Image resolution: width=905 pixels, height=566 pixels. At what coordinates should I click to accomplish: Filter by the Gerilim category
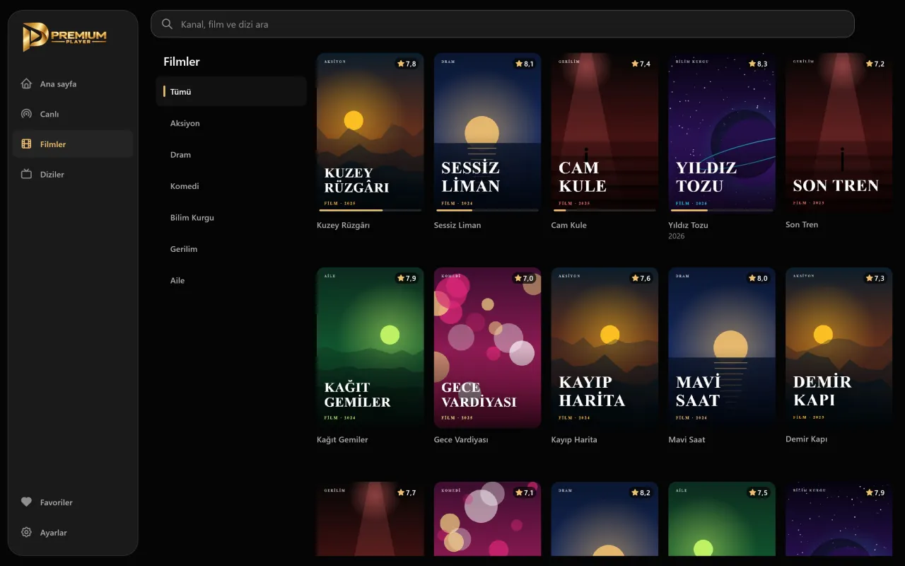pos(231,249)
